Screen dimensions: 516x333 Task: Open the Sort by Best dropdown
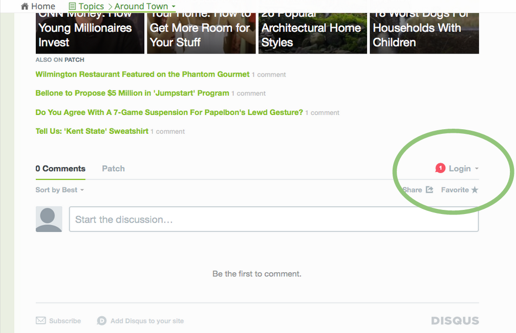pos(59,190)
